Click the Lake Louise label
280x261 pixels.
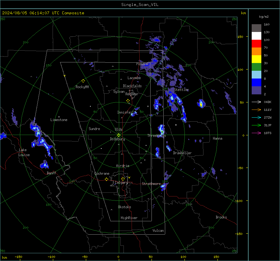(24, 152)
